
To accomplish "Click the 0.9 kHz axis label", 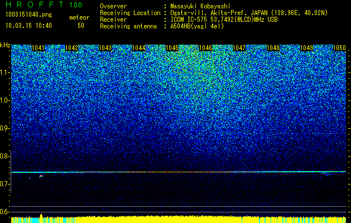I will point(3,128).
